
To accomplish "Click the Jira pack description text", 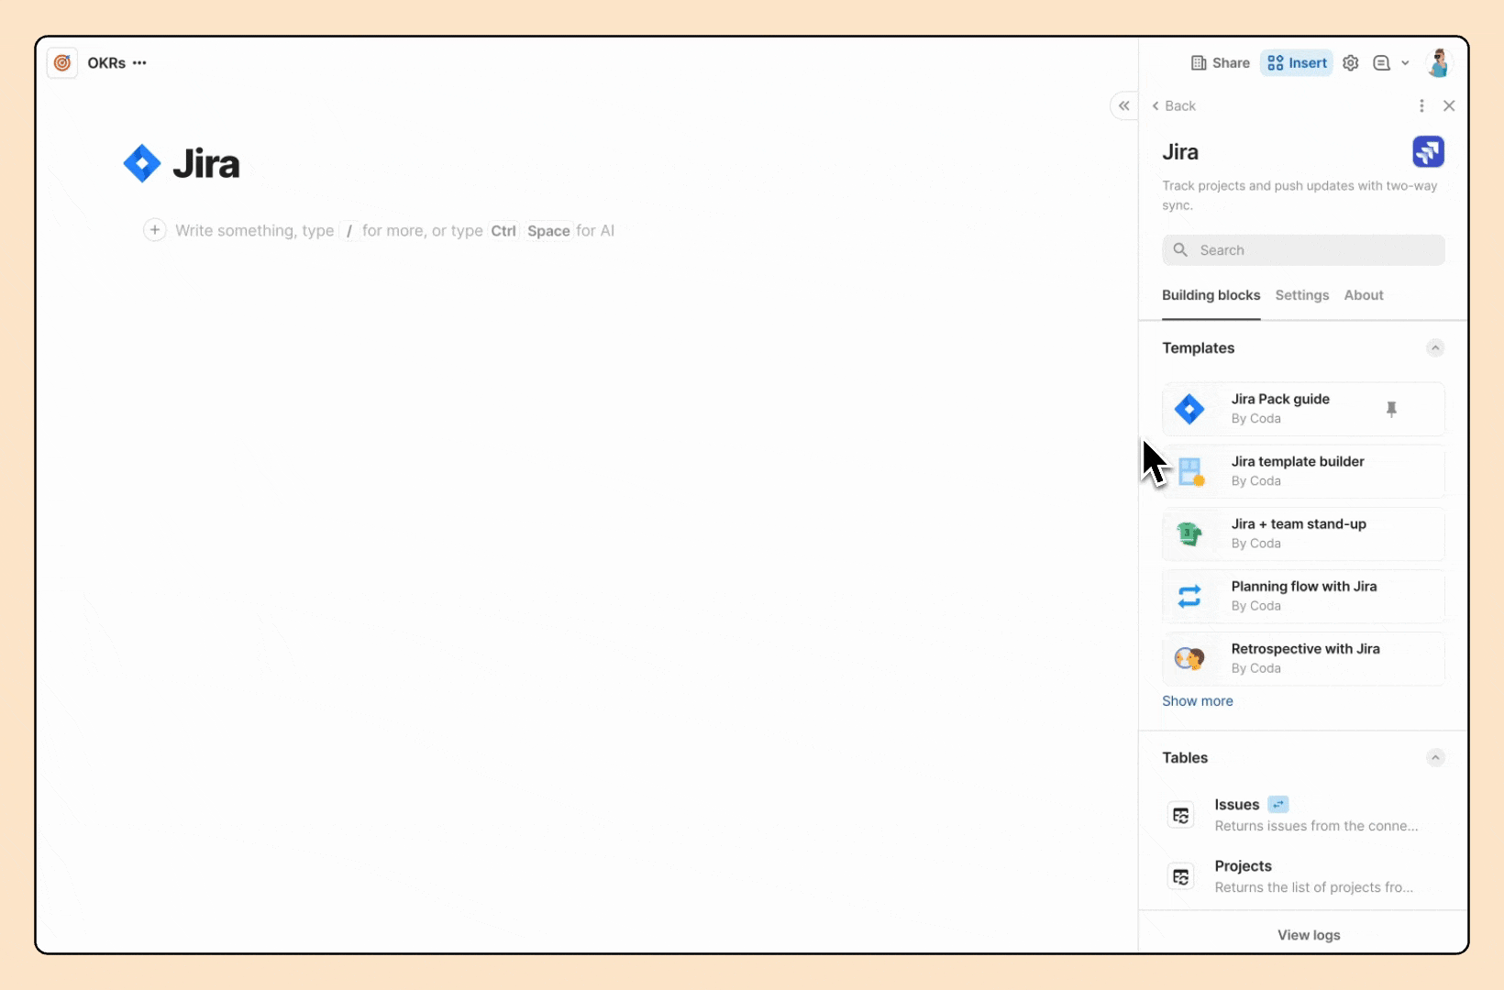I will click(1299, 195).
